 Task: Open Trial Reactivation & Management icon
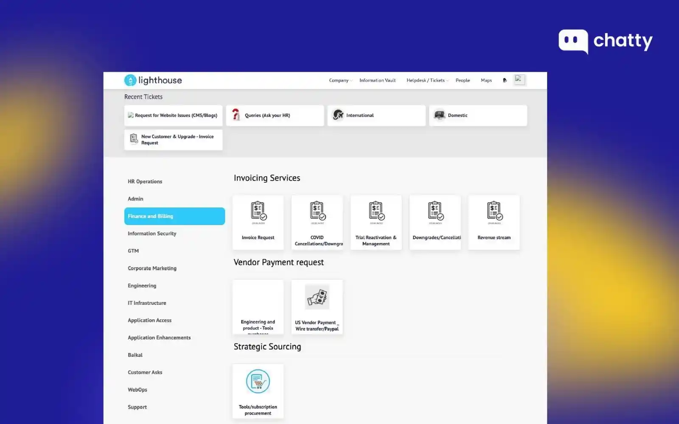click(376, 212)
